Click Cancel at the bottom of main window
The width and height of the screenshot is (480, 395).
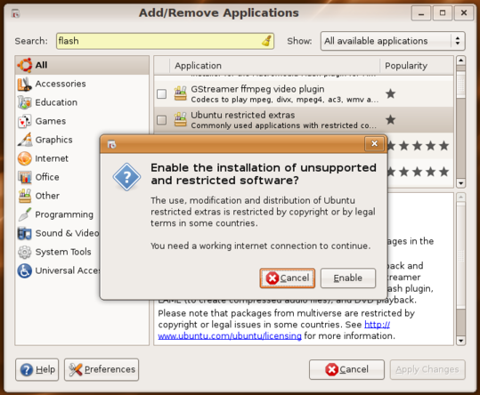[x=346, y=369]
